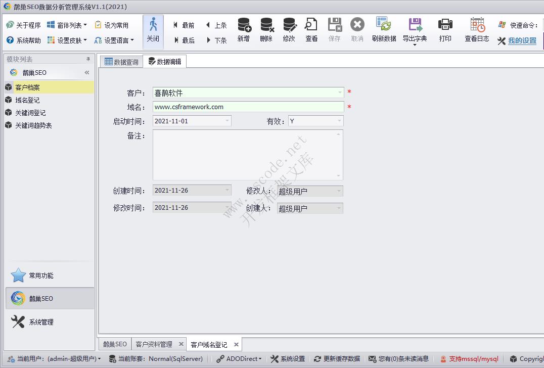
Task: Switch to the 客户资料管理 bottom tab
Action: pos(154,344)
